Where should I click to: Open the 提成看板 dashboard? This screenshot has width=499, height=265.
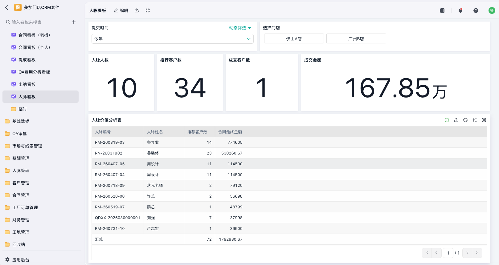coord(41,60)
